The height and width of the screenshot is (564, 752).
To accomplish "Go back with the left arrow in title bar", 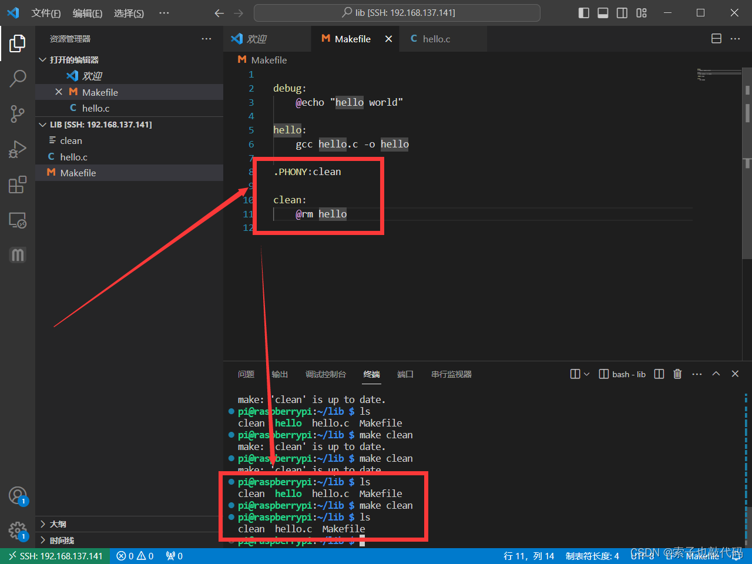I will coord(219,13).
